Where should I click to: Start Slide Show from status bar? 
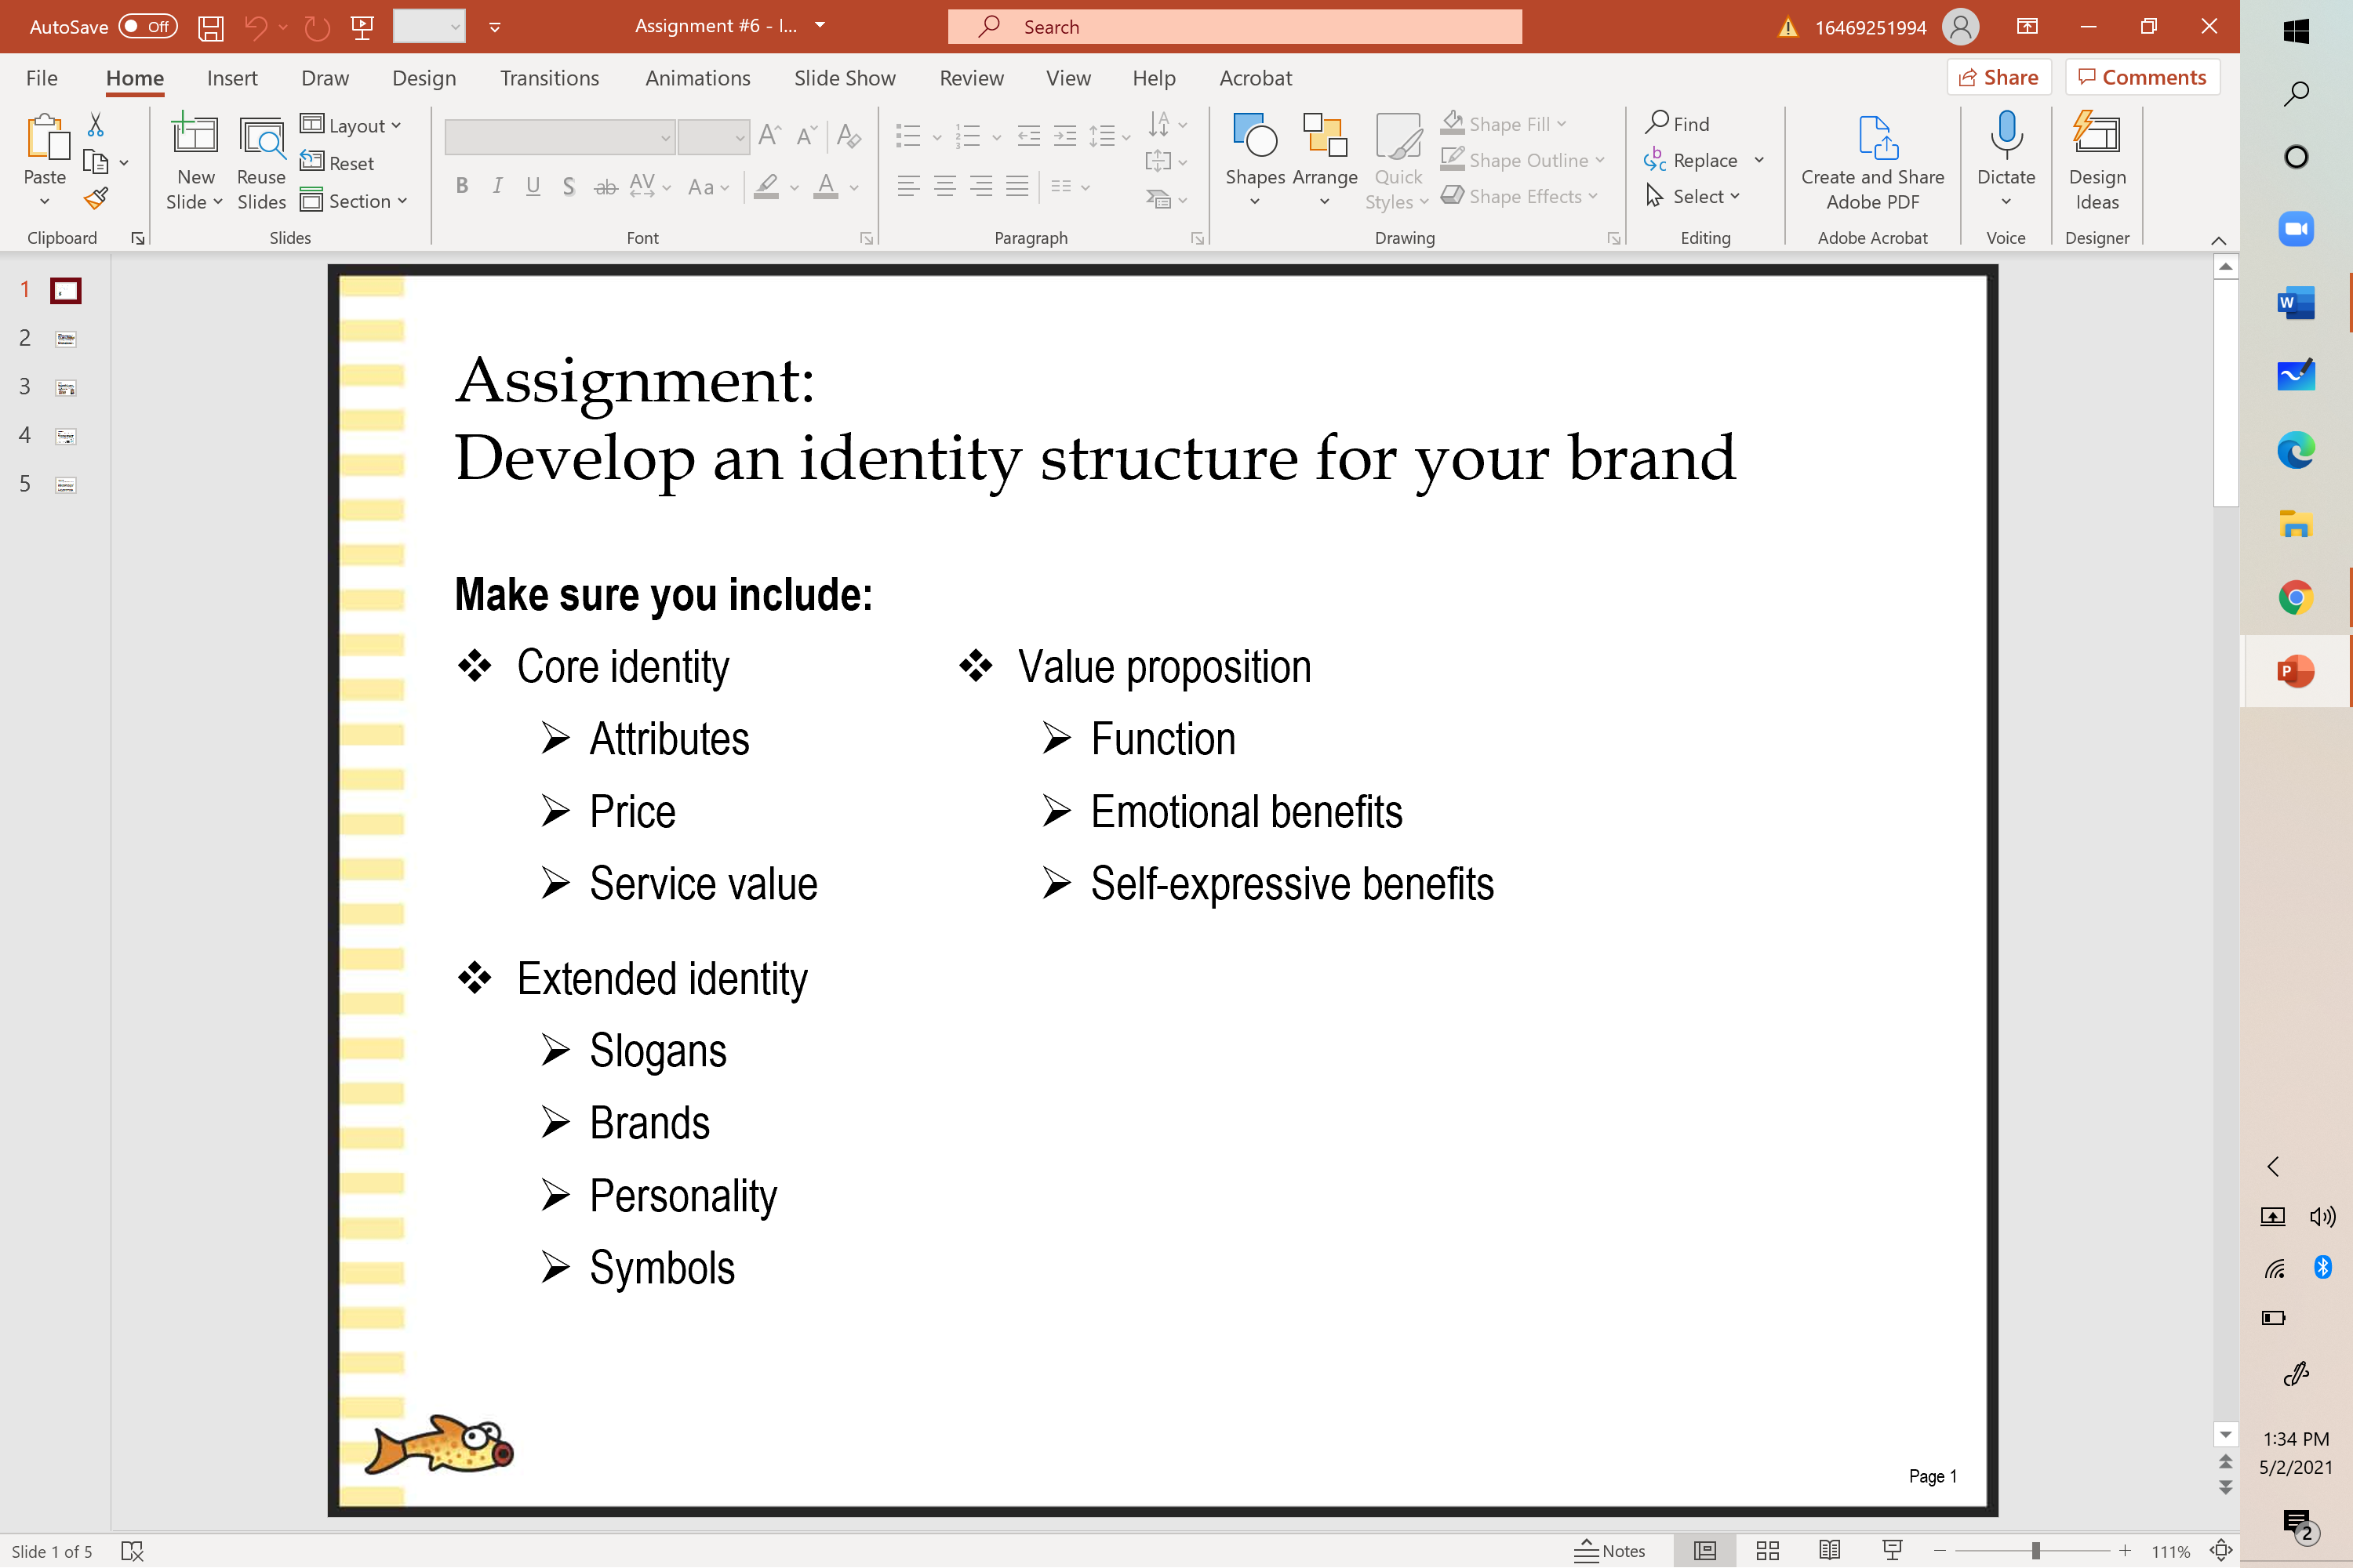[1892, 1550]
